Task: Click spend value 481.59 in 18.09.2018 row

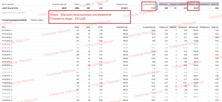Action: pyautogui.click(x=126, y=86)
